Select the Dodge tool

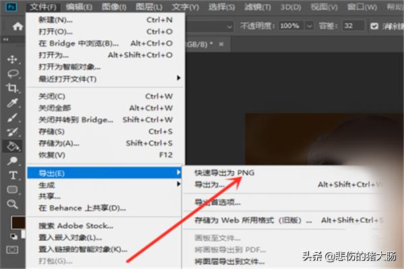[12, 161]
